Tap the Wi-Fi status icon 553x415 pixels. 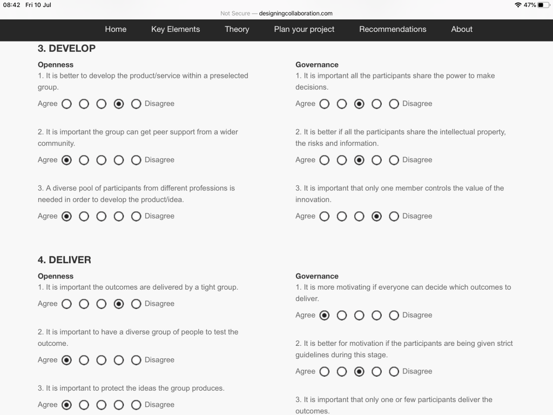pos(518,5)
